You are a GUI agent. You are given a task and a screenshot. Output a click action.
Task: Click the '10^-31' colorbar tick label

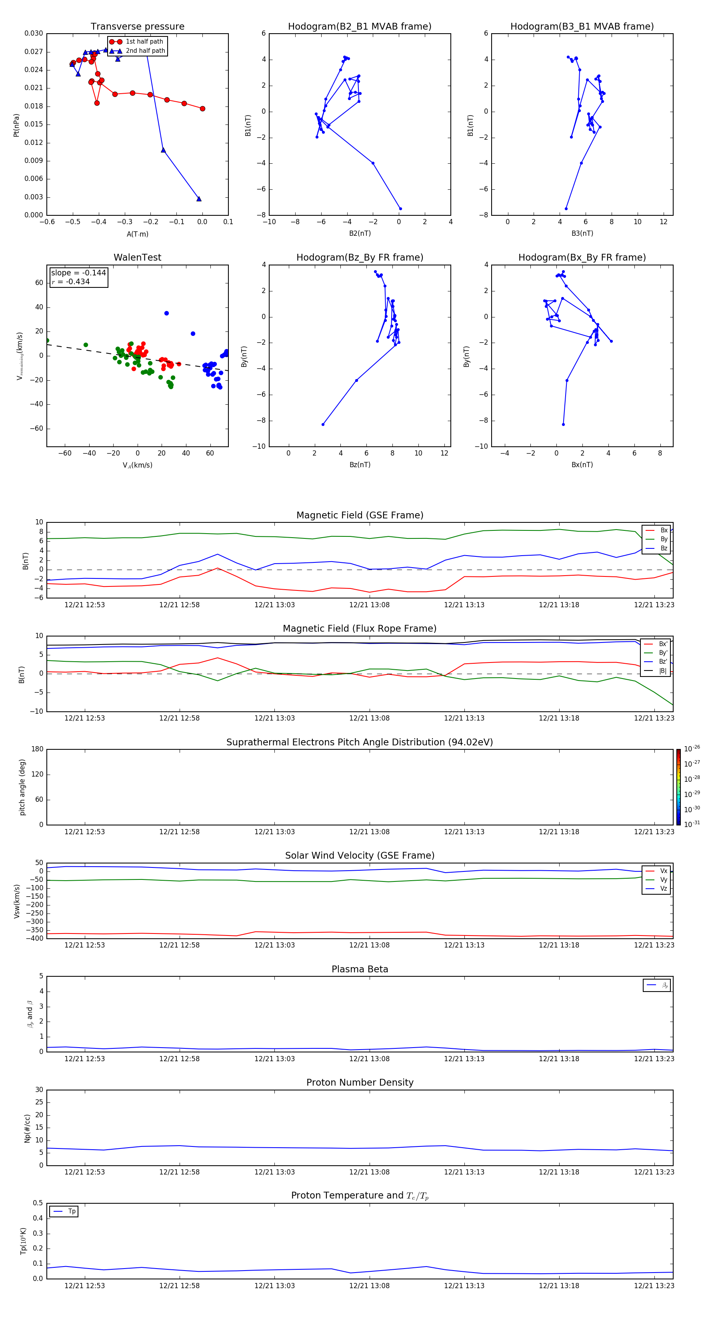[692, 824]
